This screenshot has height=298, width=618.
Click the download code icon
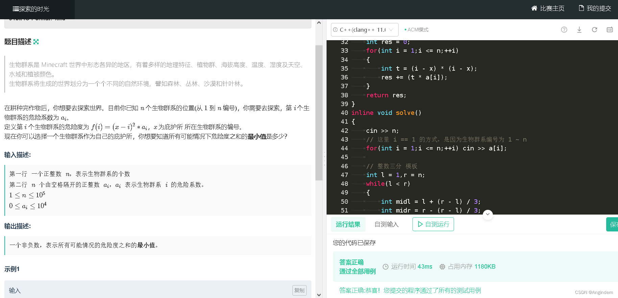click(579, 30)
